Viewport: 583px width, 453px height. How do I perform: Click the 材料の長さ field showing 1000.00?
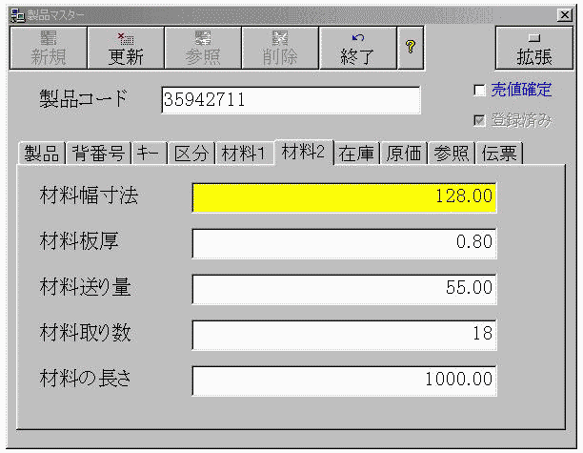(344, 381)
